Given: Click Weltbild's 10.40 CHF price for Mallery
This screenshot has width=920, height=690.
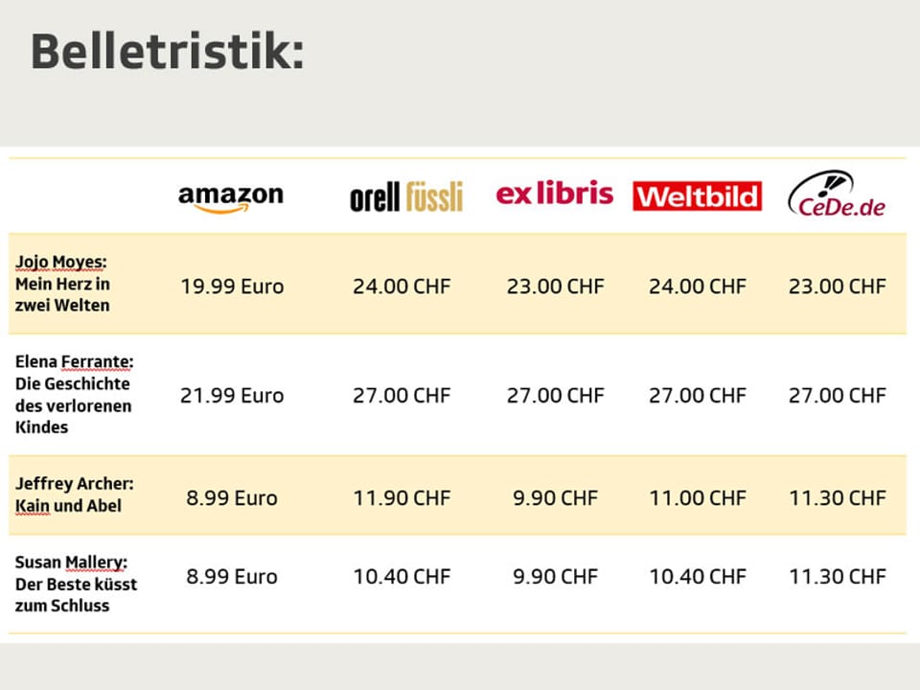Looking at the screenshot, I should (697, 577).
